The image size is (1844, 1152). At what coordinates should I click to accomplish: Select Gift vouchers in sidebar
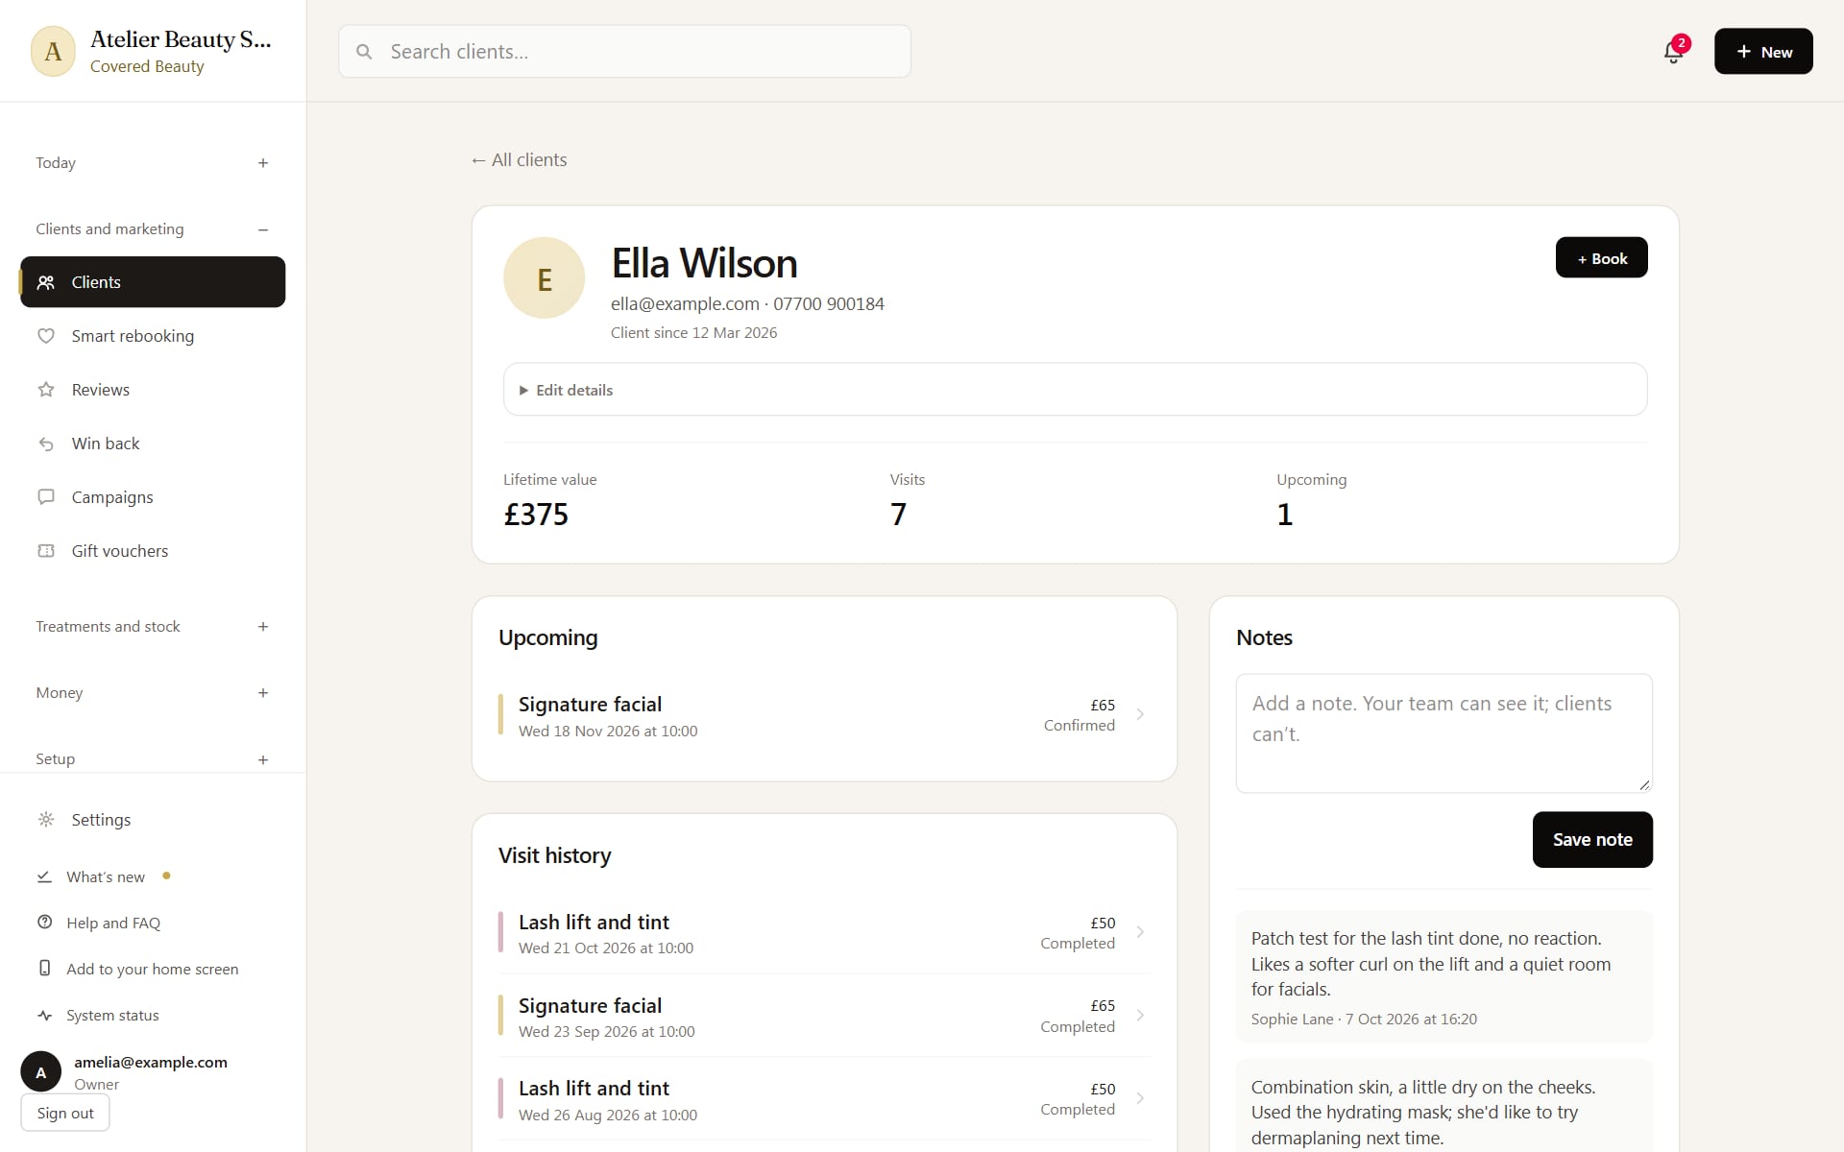tap(153, 551)
